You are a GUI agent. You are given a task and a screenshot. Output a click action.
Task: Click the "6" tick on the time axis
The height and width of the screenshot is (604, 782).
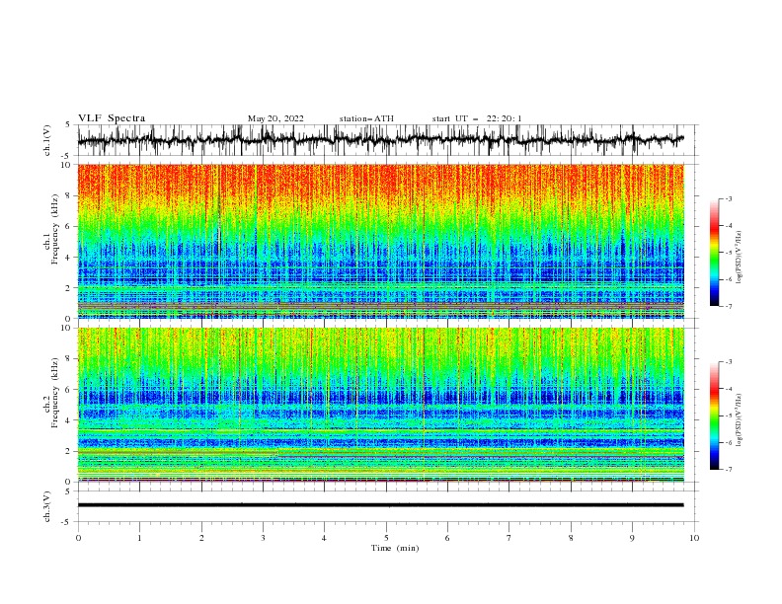(x=447, y=538)
